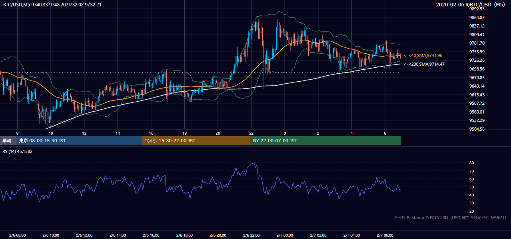Click price axis label 9726.28

477,60
